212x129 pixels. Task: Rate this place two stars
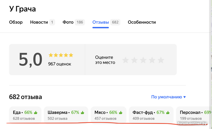click(134, 60)
